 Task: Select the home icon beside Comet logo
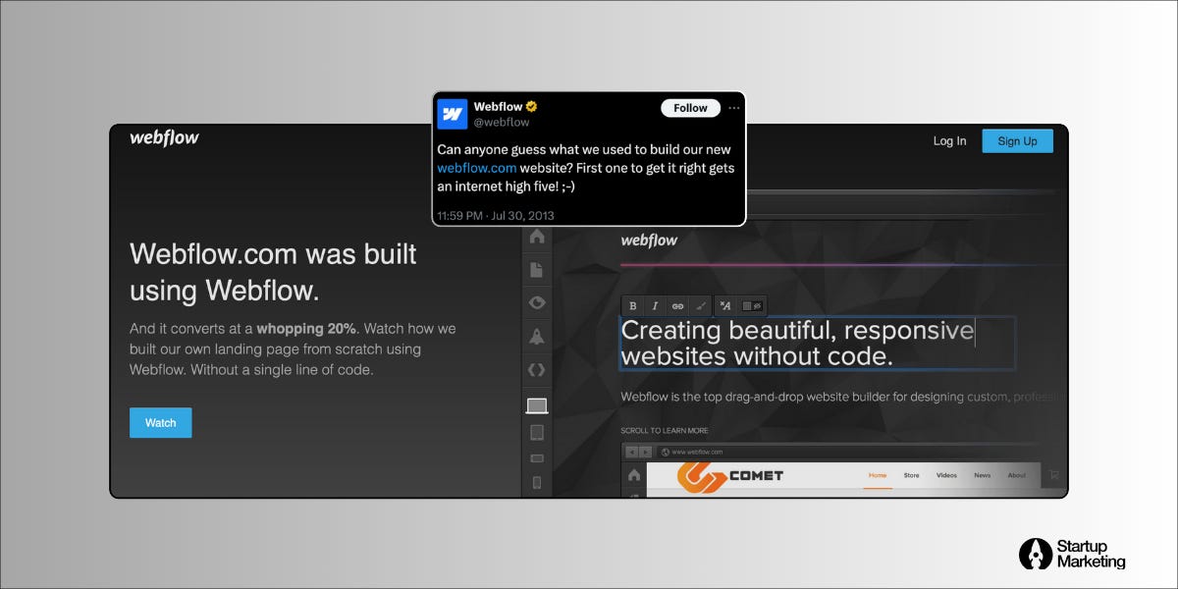(x=634, y=475)
